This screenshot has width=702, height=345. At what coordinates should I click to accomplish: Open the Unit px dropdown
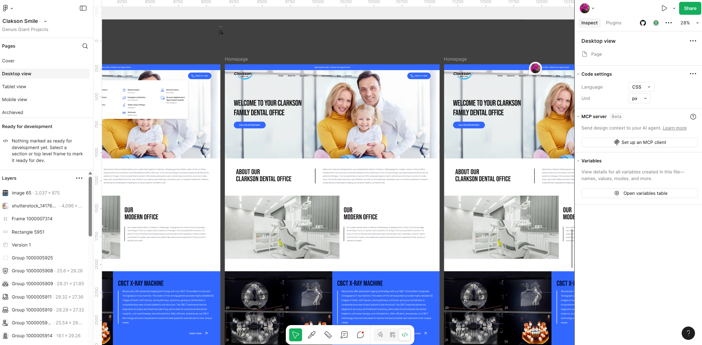(639, 99)
